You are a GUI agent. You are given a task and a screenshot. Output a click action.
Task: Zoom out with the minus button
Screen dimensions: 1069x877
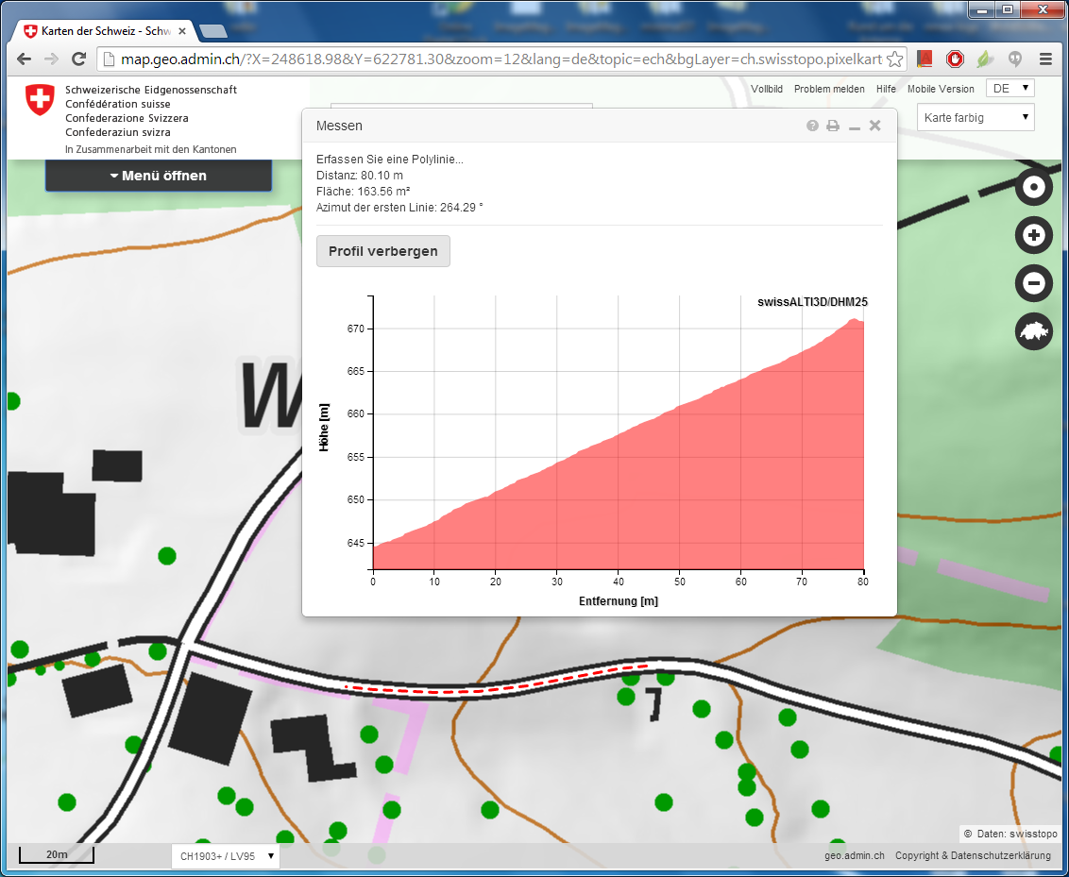1033,283
